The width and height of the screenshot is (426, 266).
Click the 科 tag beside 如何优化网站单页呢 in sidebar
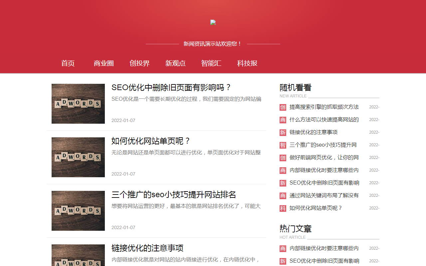tap(283, 208)
